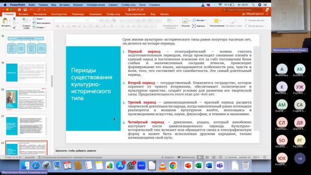Image resolution: width=311 pixels, height=175 pixels.
Task: Switch to slide sorter view
Action: 207,157
